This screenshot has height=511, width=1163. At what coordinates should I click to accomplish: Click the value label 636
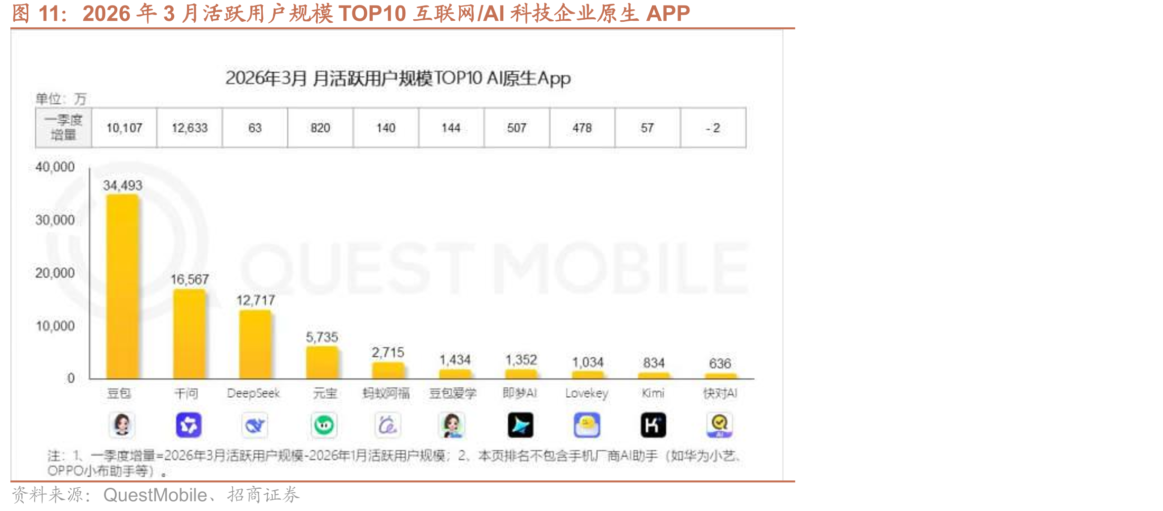pyautogui.click(x=720, y=363)
